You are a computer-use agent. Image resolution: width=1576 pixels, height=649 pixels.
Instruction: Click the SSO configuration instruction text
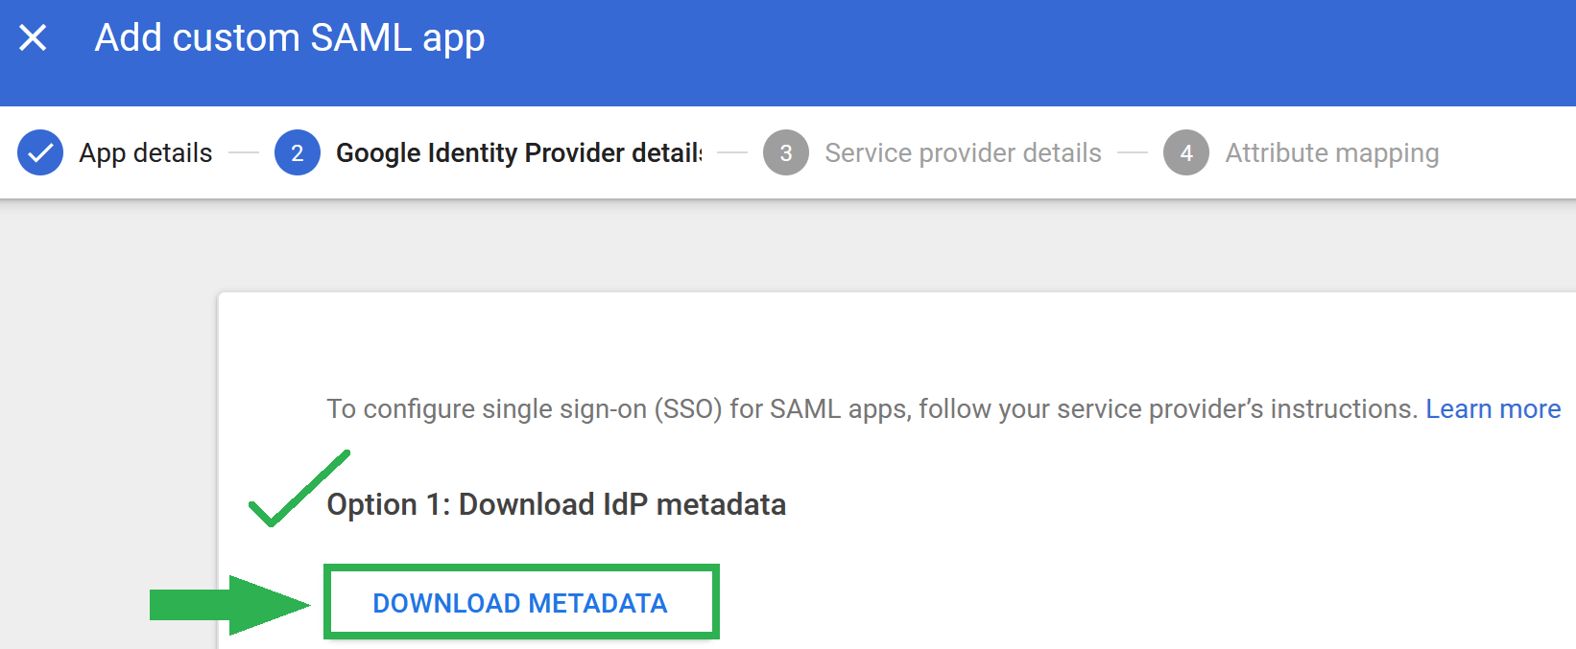pos(872,408)
